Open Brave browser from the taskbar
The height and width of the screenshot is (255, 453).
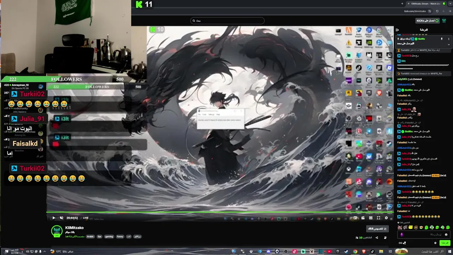point(364,251)
